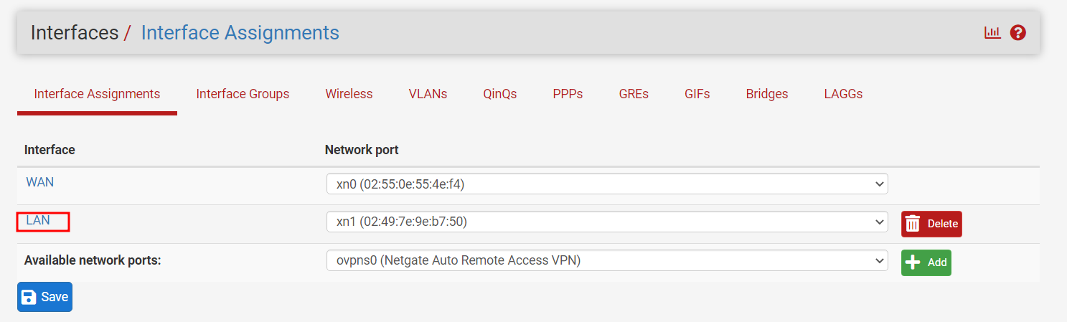Delete the LAN interface assignment
The width and height of the screenshot is (1067, 322).
point(931,224)
